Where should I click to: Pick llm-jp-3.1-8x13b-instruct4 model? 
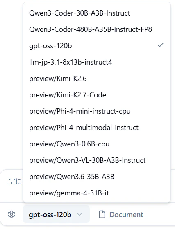pyautogui.click(x=97, y=62)
